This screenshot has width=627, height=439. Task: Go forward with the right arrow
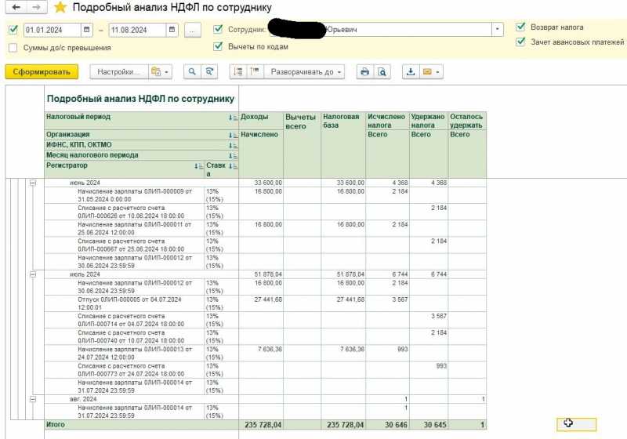[36, 7]
